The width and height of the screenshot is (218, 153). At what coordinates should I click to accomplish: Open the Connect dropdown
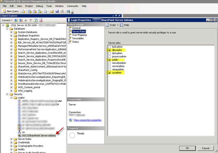pyautogui.click(x=7, y=21)
